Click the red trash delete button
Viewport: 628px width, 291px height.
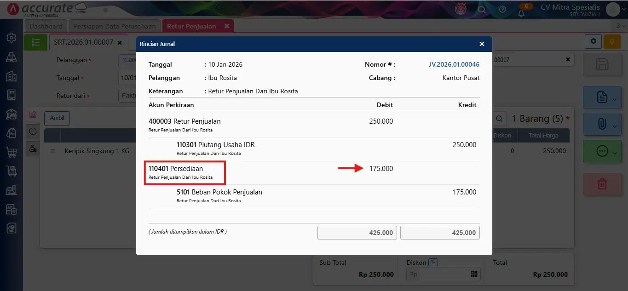(x=602, y=184)
